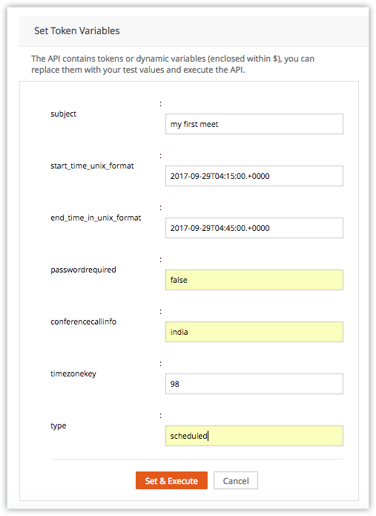Click the Set Token Variables dialog title

coord(77,30)
